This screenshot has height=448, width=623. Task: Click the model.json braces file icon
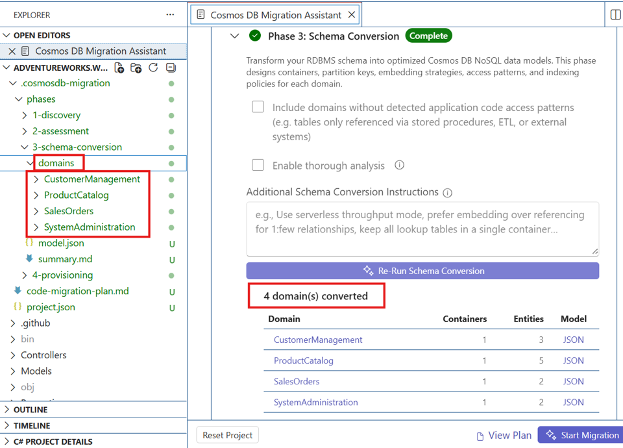tap(29, 242)
